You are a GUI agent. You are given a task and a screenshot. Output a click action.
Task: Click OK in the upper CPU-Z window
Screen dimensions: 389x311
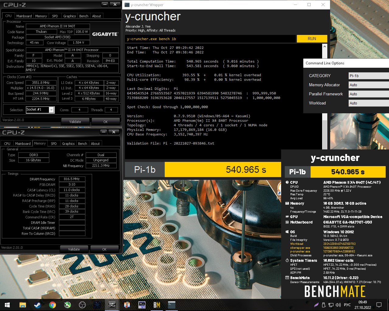[105, 122]
